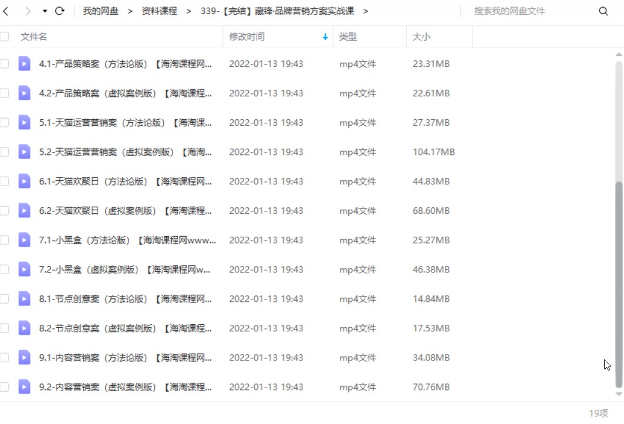Screen dimensions: 624x424
Task: Click video icon of 9.1-内容营销案
Action: point(24,358)
